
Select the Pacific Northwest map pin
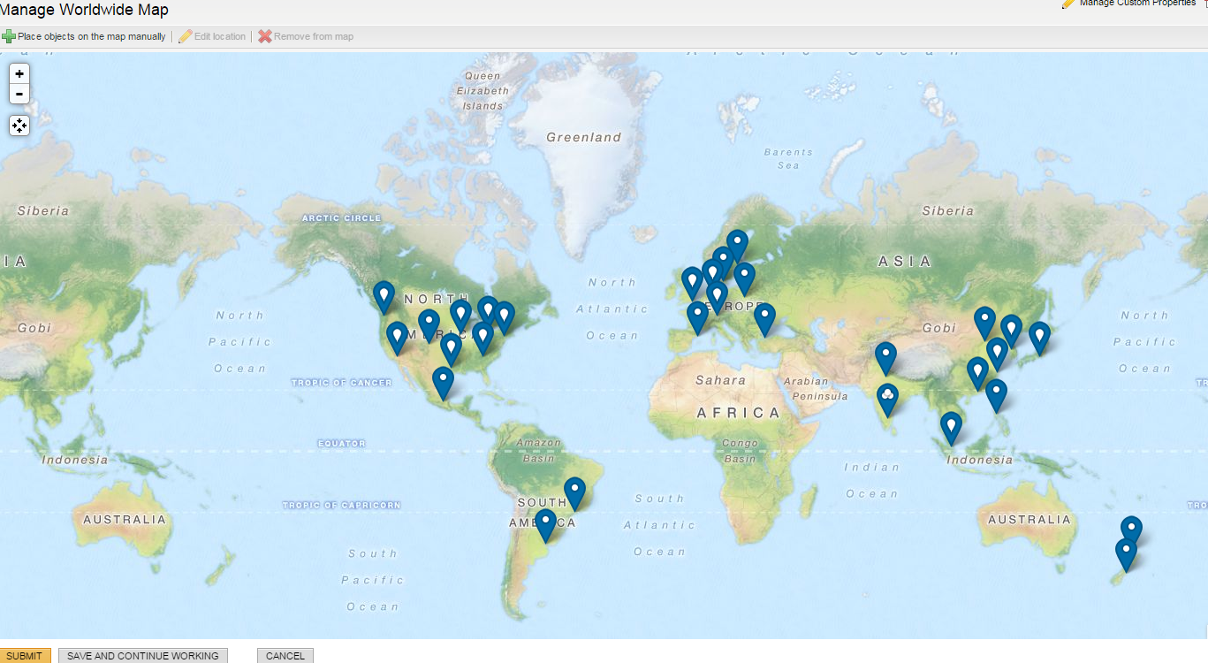tap(384, 297)
